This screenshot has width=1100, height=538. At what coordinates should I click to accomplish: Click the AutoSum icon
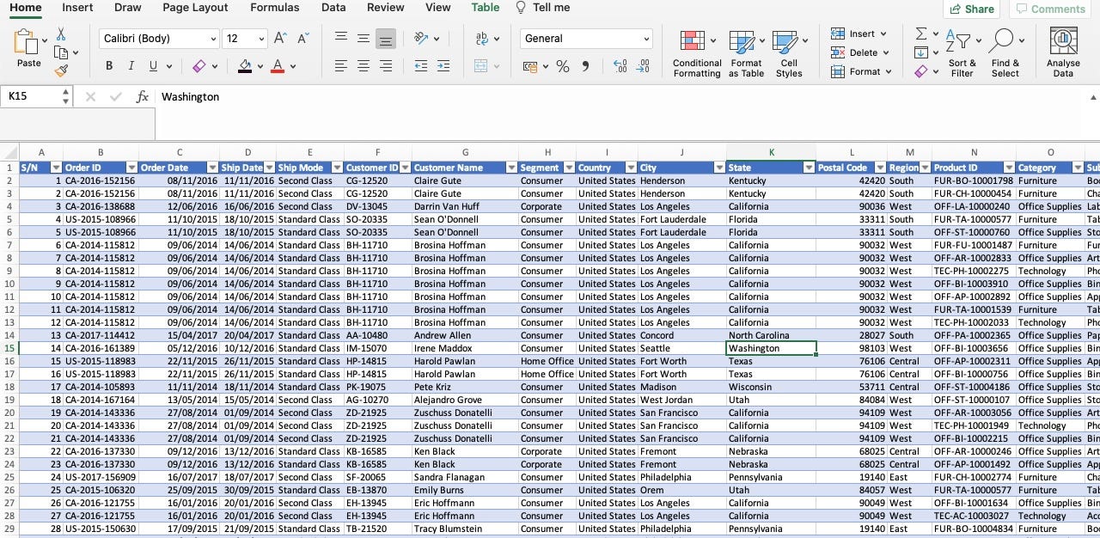[x=920, y=33]
